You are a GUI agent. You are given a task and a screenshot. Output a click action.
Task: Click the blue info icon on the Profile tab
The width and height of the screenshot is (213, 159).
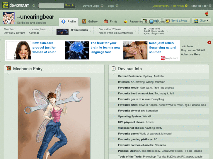tap(64, 22)
